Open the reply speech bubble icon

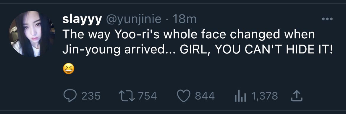[70, 96]
